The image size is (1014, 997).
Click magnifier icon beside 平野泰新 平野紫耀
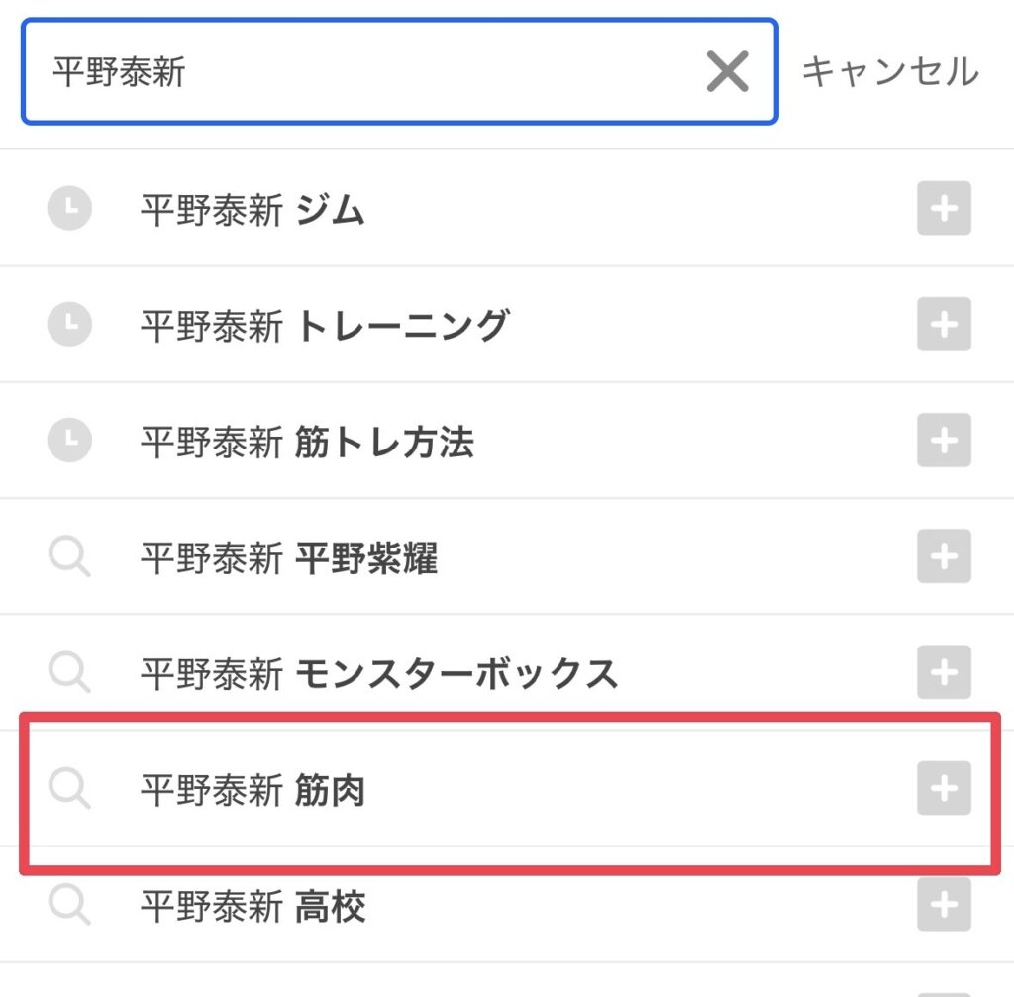pyautogui.click(x=70, y=556)
